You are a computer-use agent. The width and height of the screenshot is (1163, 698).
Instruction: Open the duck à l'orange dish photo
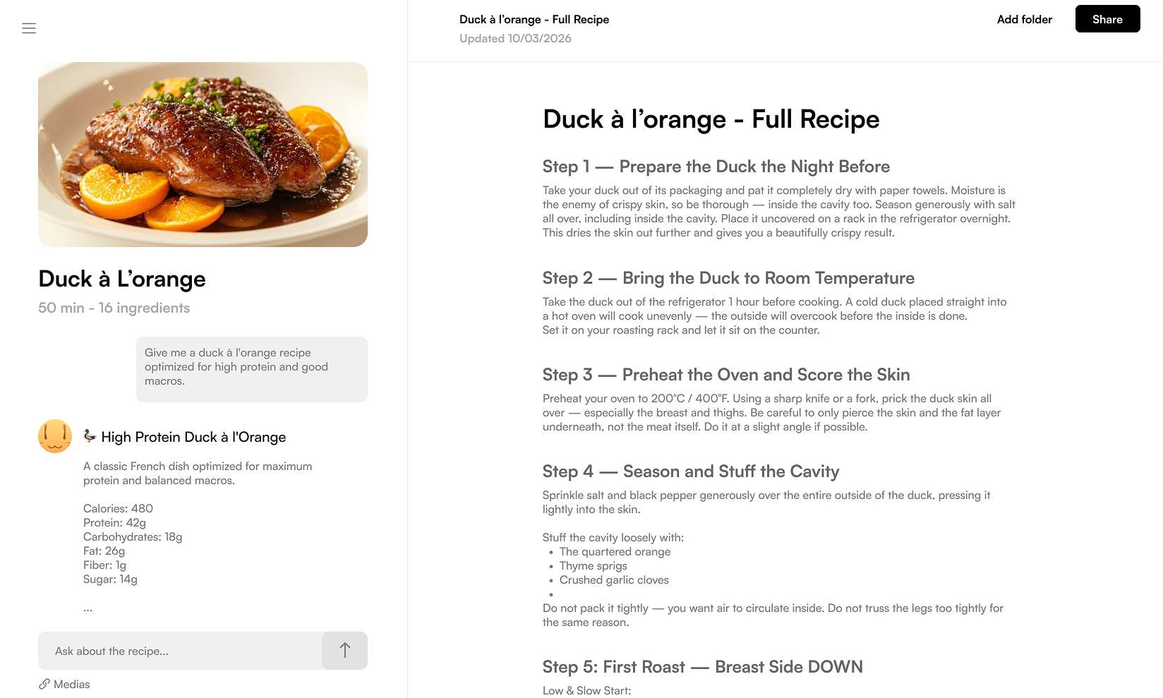[x=203, y=155]
